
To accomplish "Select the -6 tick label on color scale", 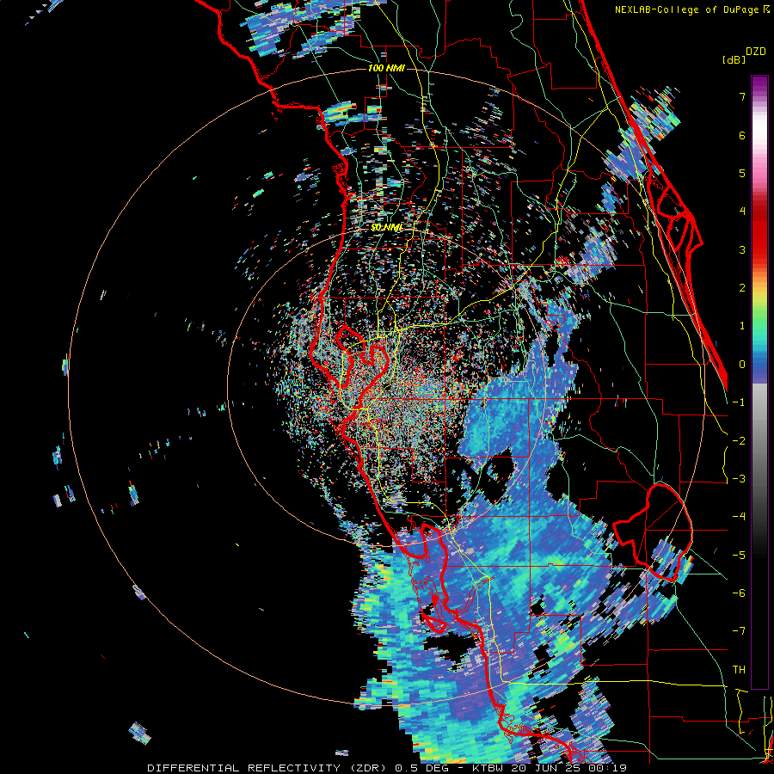I will click(x=739, y=593).
